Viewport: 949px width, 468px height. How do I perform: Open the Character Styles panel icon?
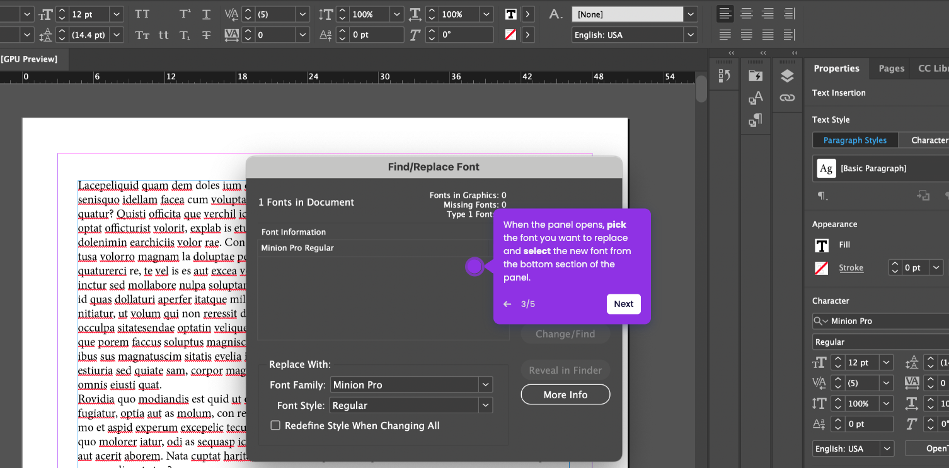756,98
